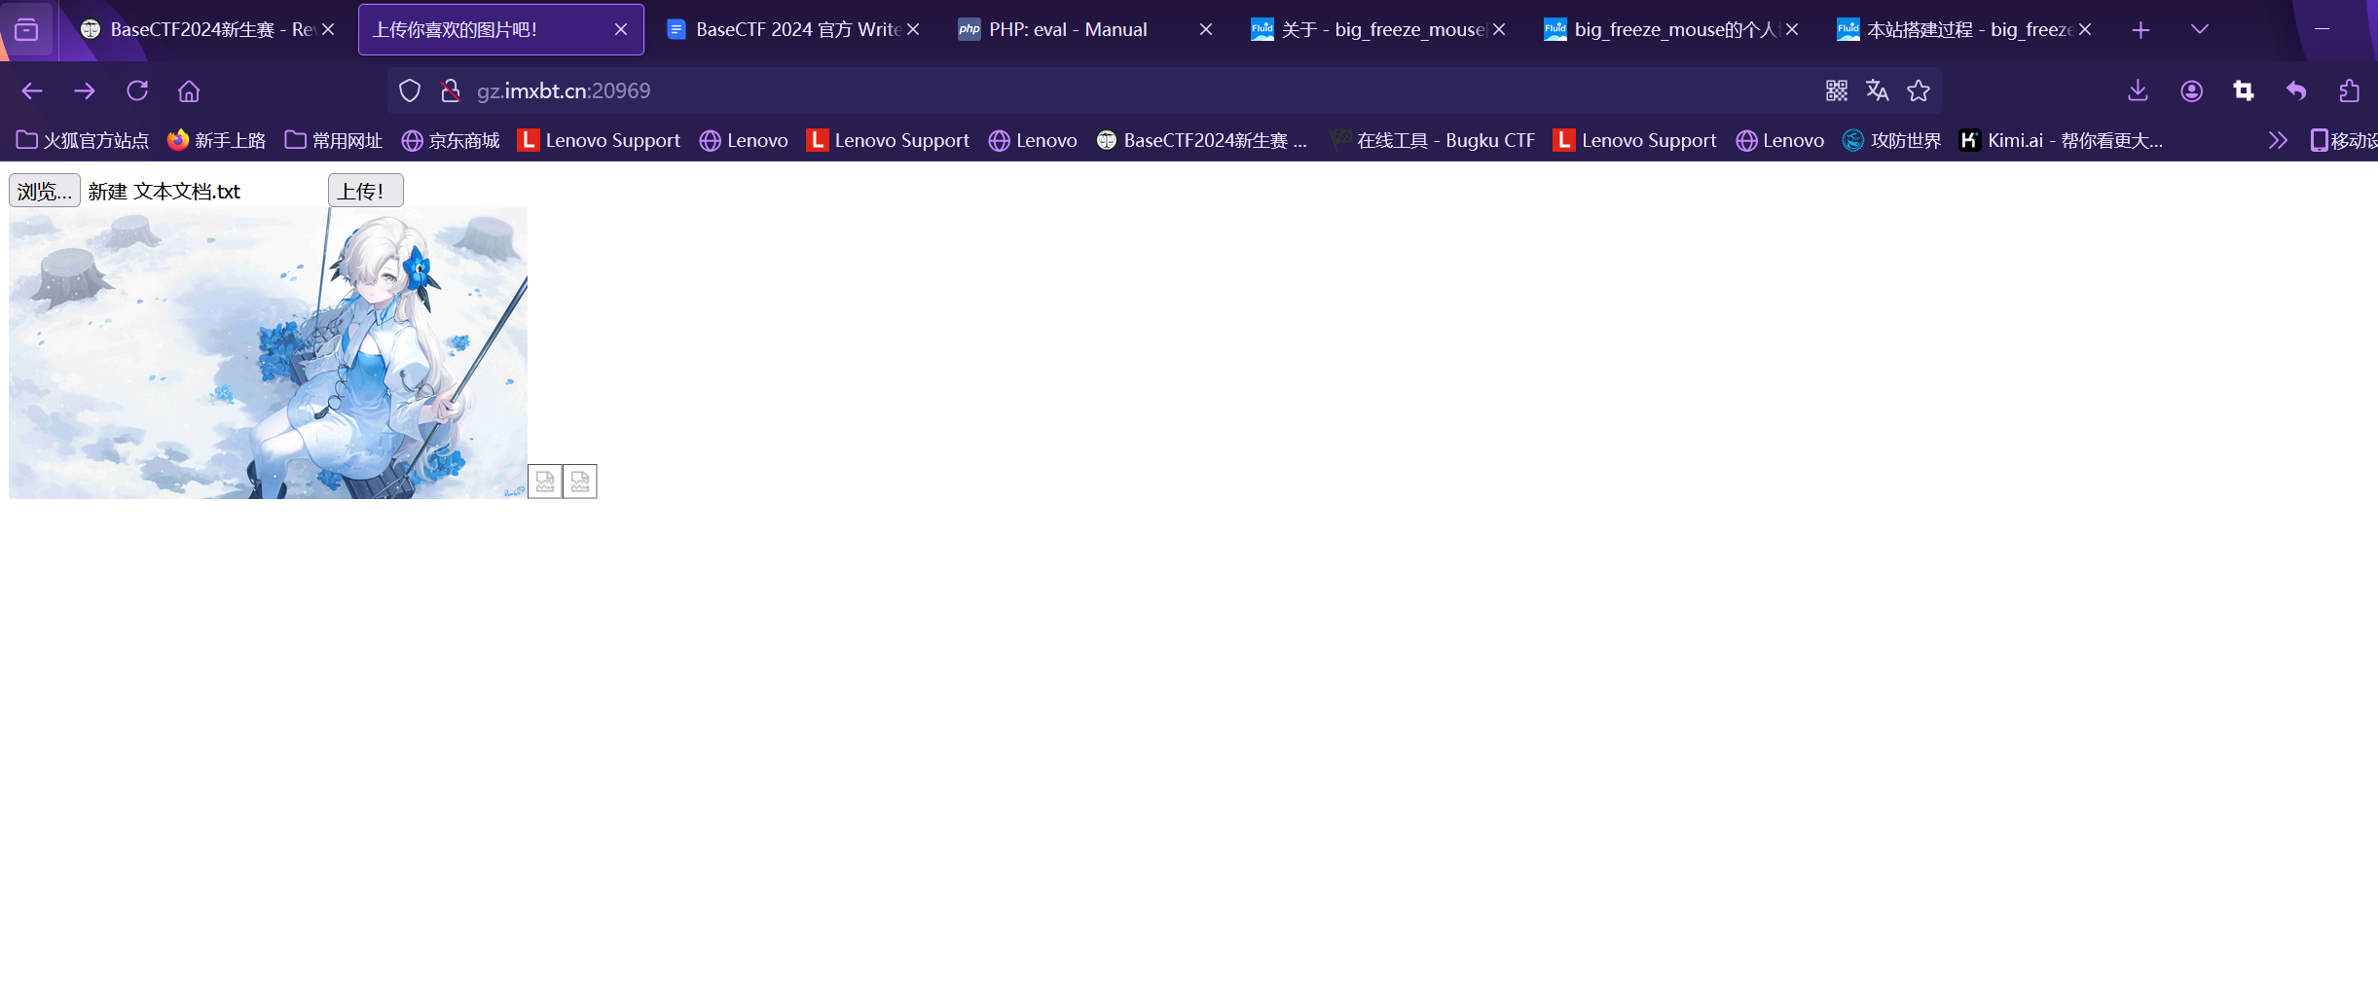Open the account profile icon
The image size is (2378, 1003).
coord(2191,90)
